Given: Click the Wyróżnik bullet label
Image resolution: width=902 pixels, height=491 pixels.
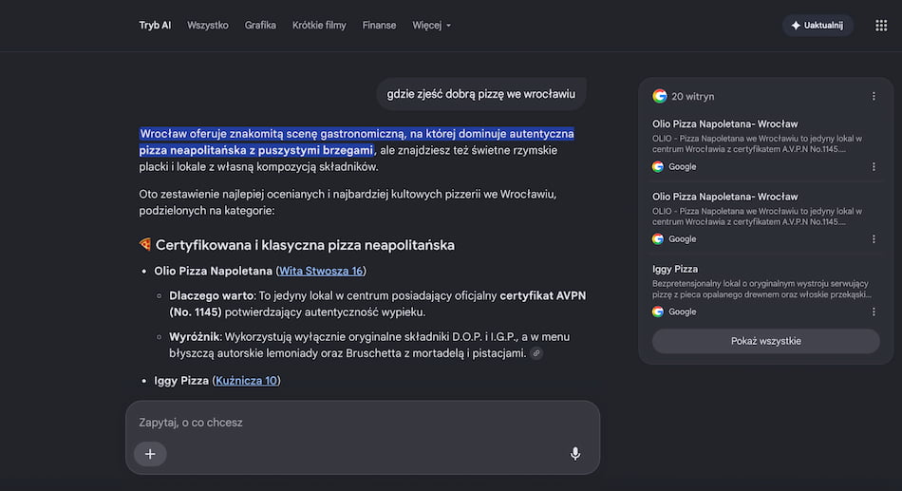Looking at the screenshot, I should click(195, 337).
